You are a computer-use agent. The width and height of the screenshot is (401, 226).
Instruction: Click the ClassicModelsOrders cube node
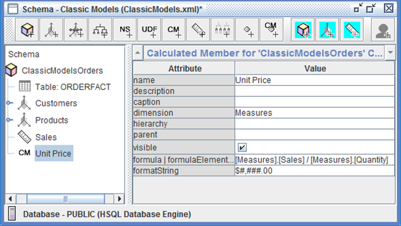(x=62, y=71)
